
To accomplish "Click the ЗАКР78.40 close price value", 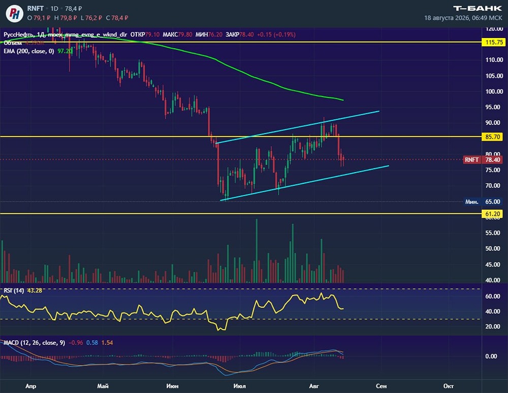I will 239,35.
